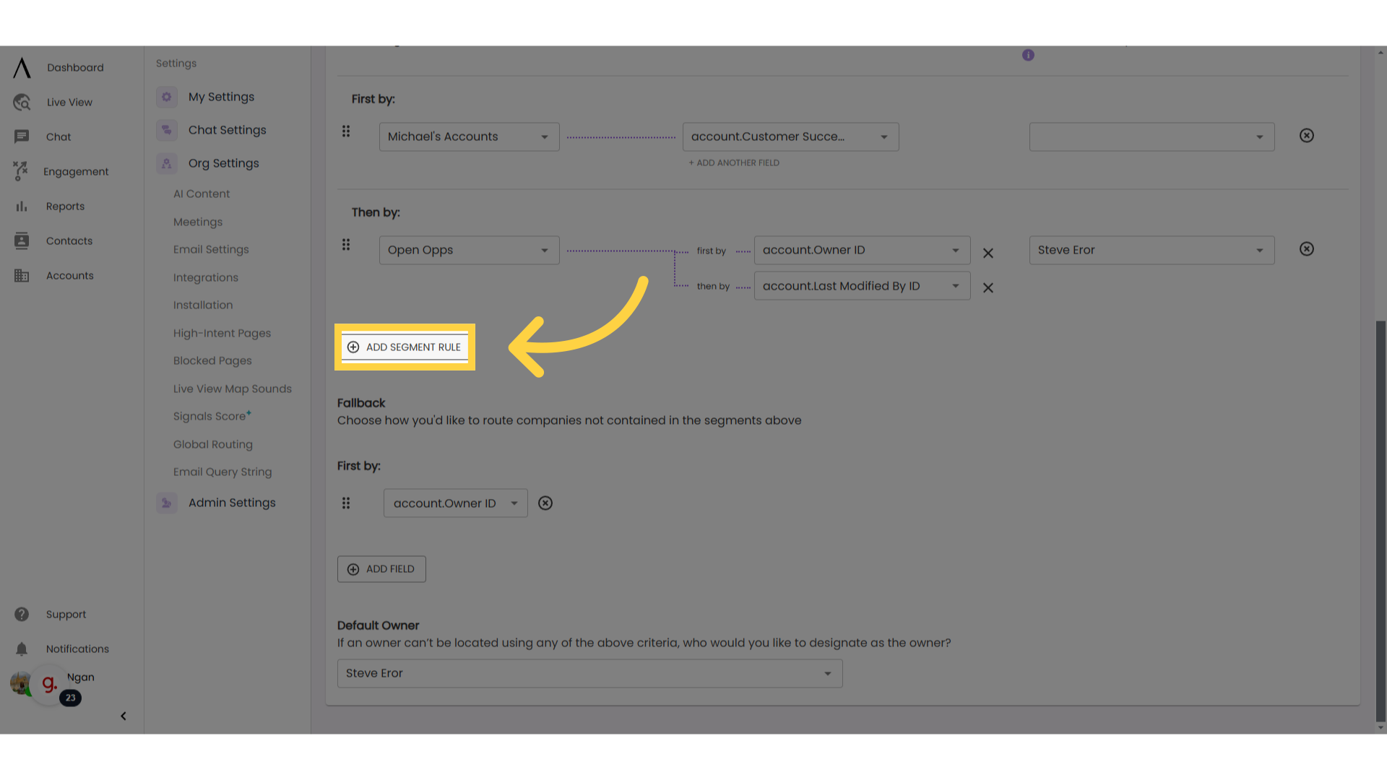Select Default Owner Steve Eror dropdown
The width and height of the screenshot is (1387, 780).
click(589, 673)
